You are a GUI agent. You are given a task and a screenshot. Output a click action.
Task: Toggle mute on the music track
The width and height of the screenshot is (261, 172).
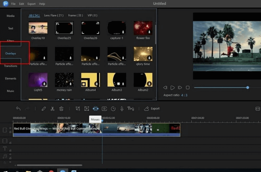tap(10, 154)
